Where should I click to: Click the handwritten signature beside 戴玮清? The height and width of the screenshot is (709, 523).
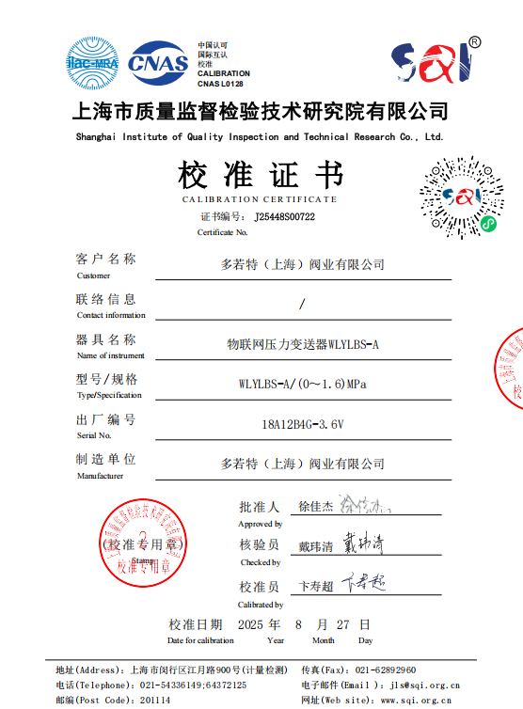(363, 543)
